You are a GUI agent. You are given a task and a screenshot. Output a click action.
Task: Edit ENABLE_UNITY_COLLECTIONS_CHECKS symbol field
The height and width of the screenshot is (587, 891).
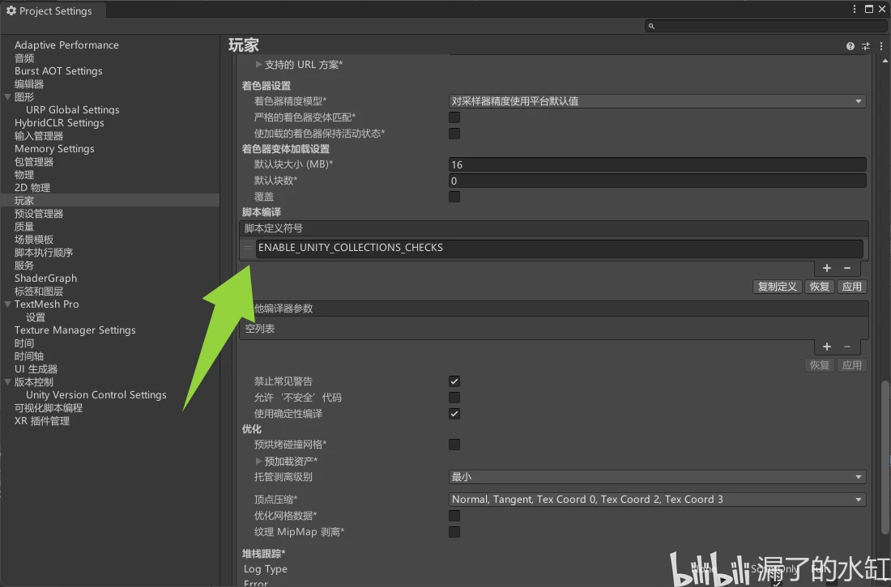[x=559, y=248]
